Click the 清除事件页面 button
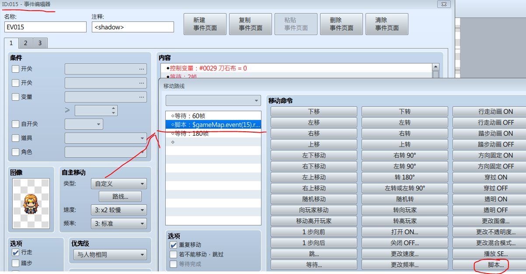 (x=387, y=24)
